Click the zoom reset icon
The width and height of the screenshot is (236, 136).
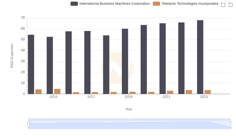[230, 4]
